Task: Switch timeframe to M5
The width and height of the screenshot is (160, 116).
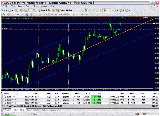Action: (56, 15)
